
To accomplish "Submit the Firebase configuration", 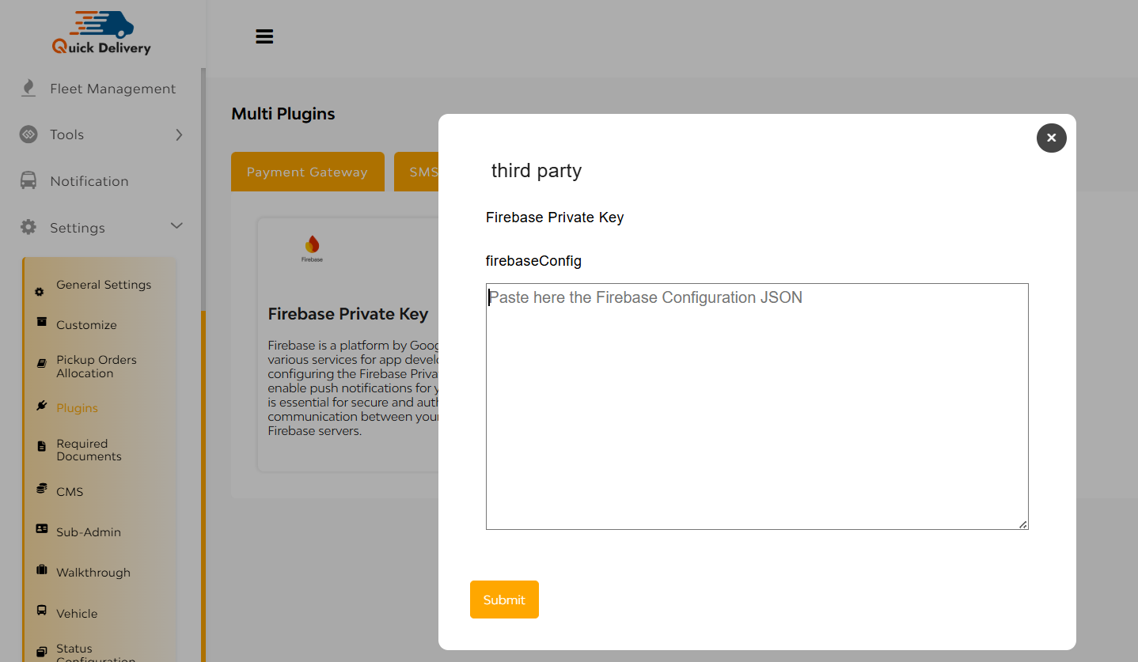I will point(504,600).
